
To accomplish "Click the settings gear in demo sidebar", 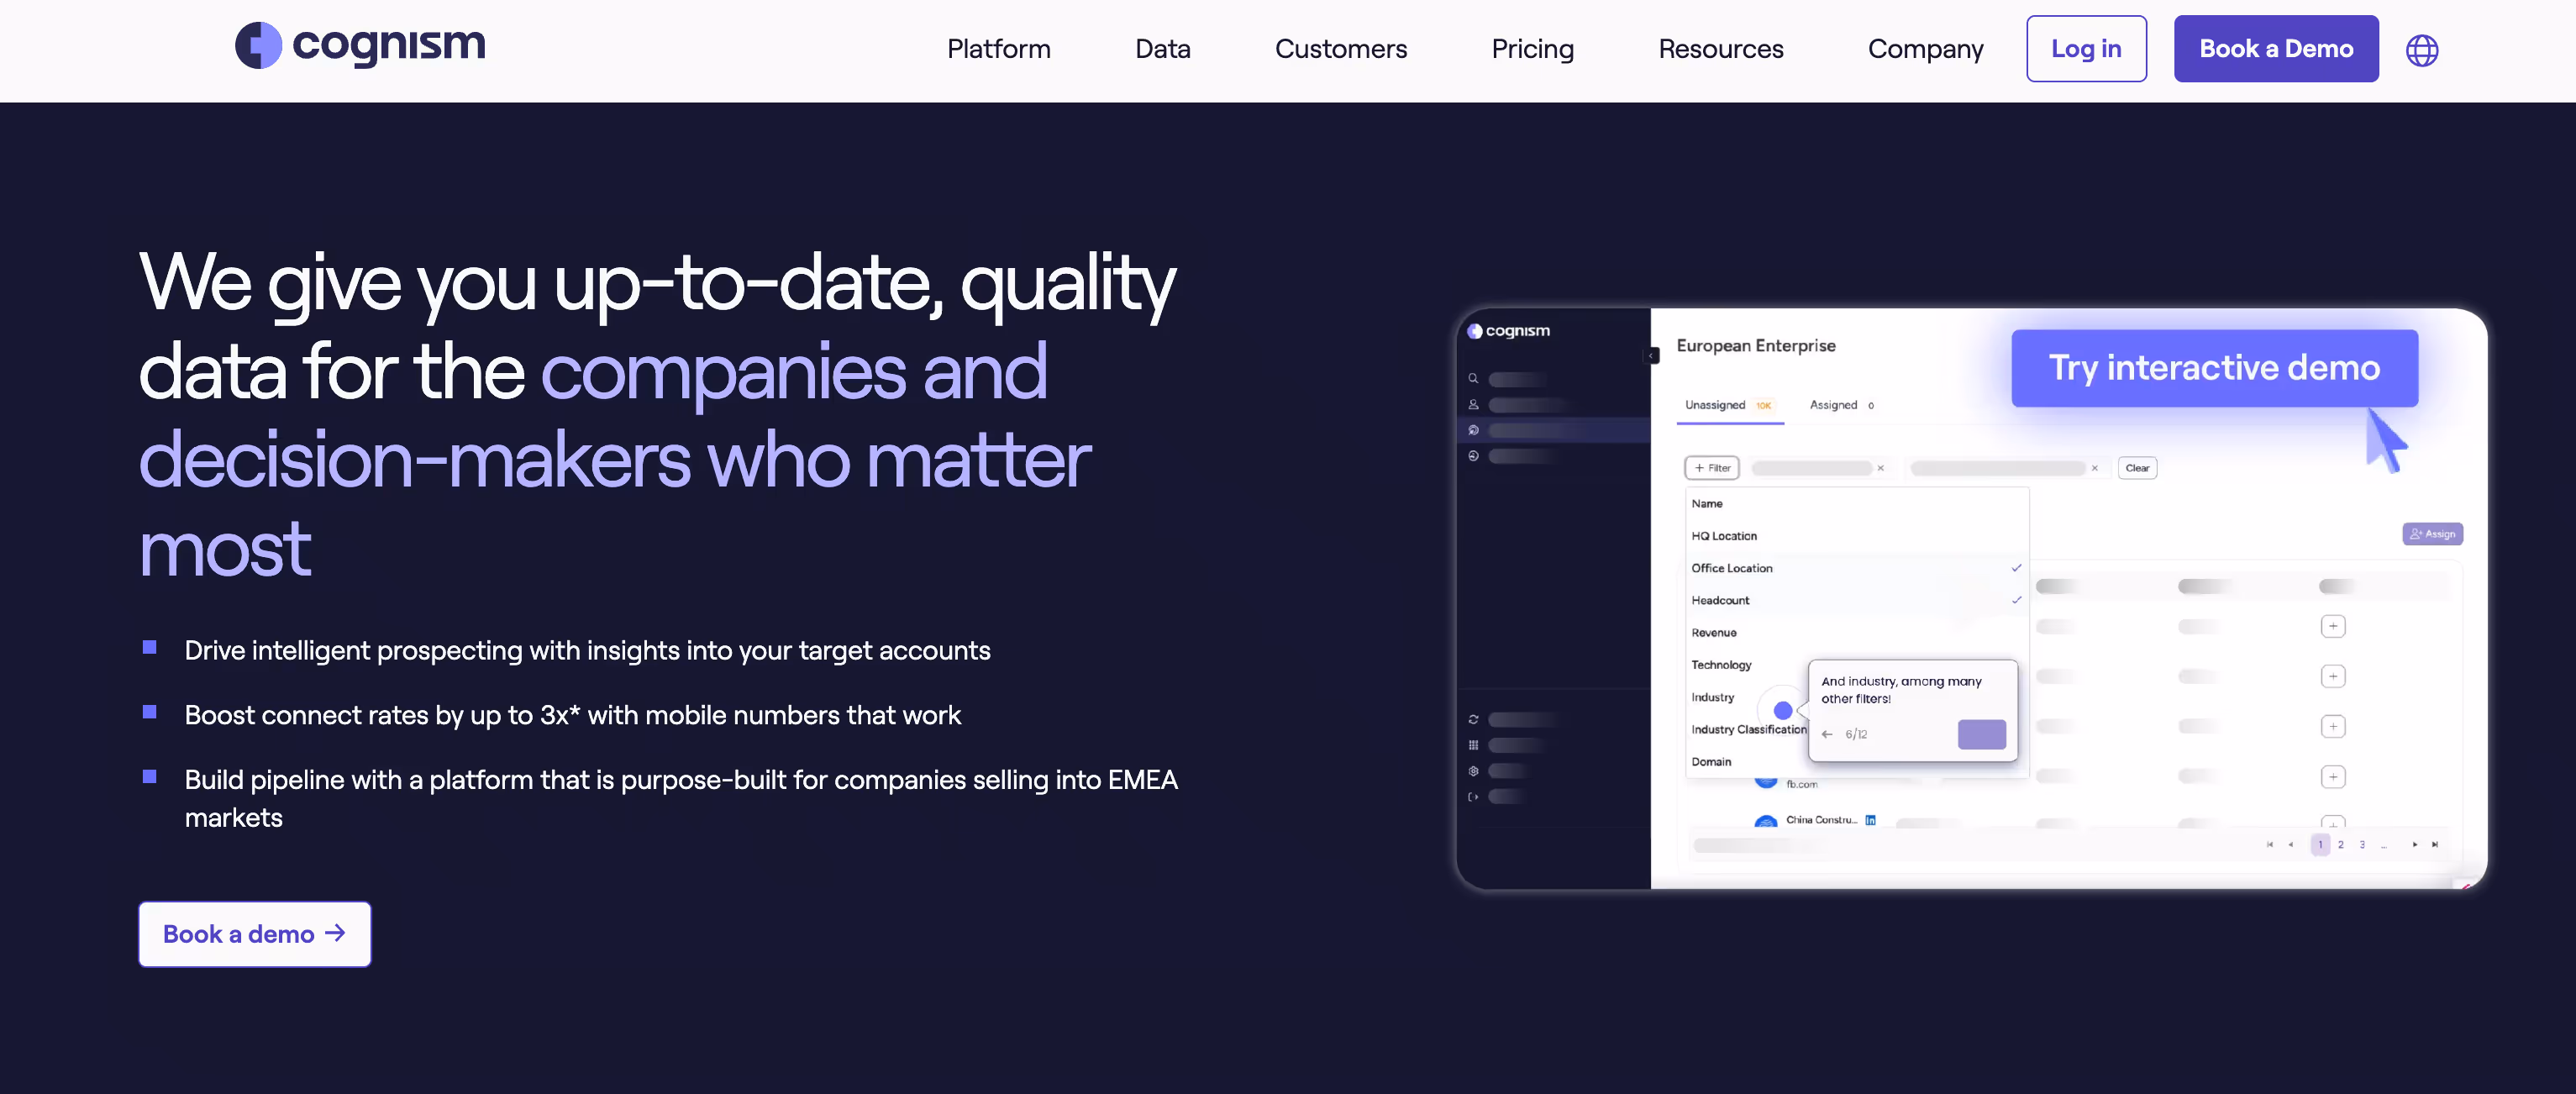I will click(1473, 771).
